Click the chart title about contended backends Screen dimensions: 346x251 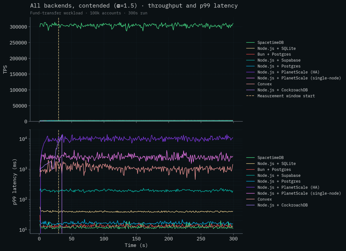(x=134, y=6)
